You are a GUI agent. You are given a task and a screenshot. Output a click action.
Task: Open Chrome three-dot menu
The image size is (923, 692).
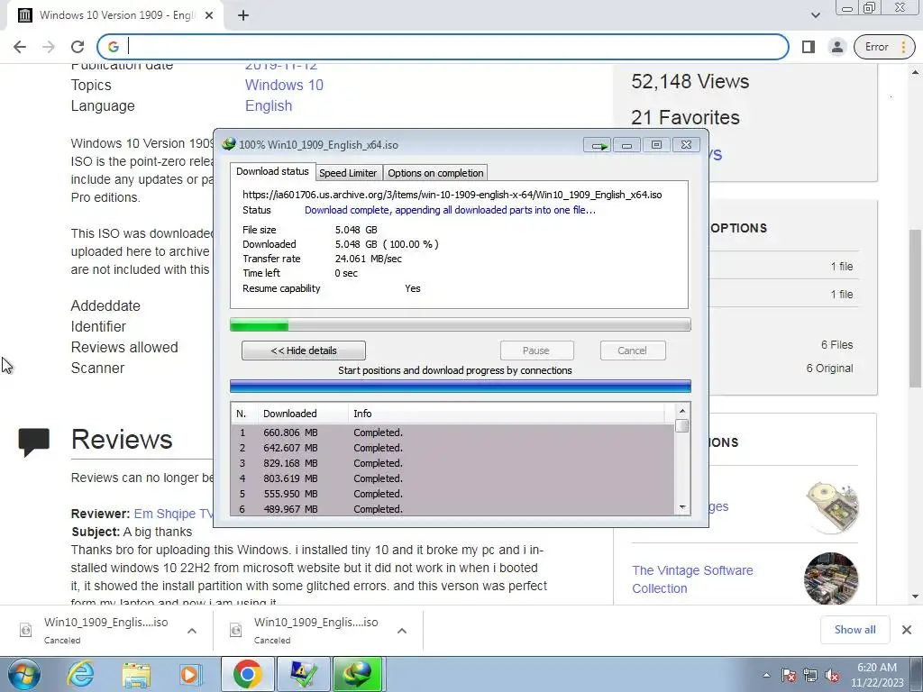point(903,47)
